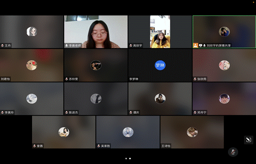
Task: Click the muted mic icon beside 吴家胜
Action: 99,146
